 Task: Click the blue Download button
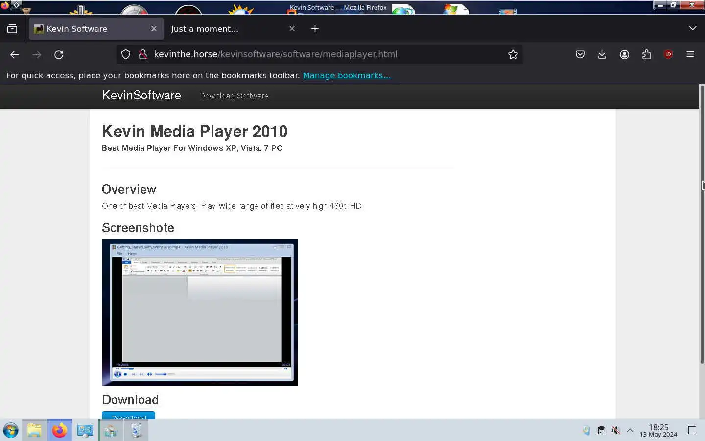point(128,416)
